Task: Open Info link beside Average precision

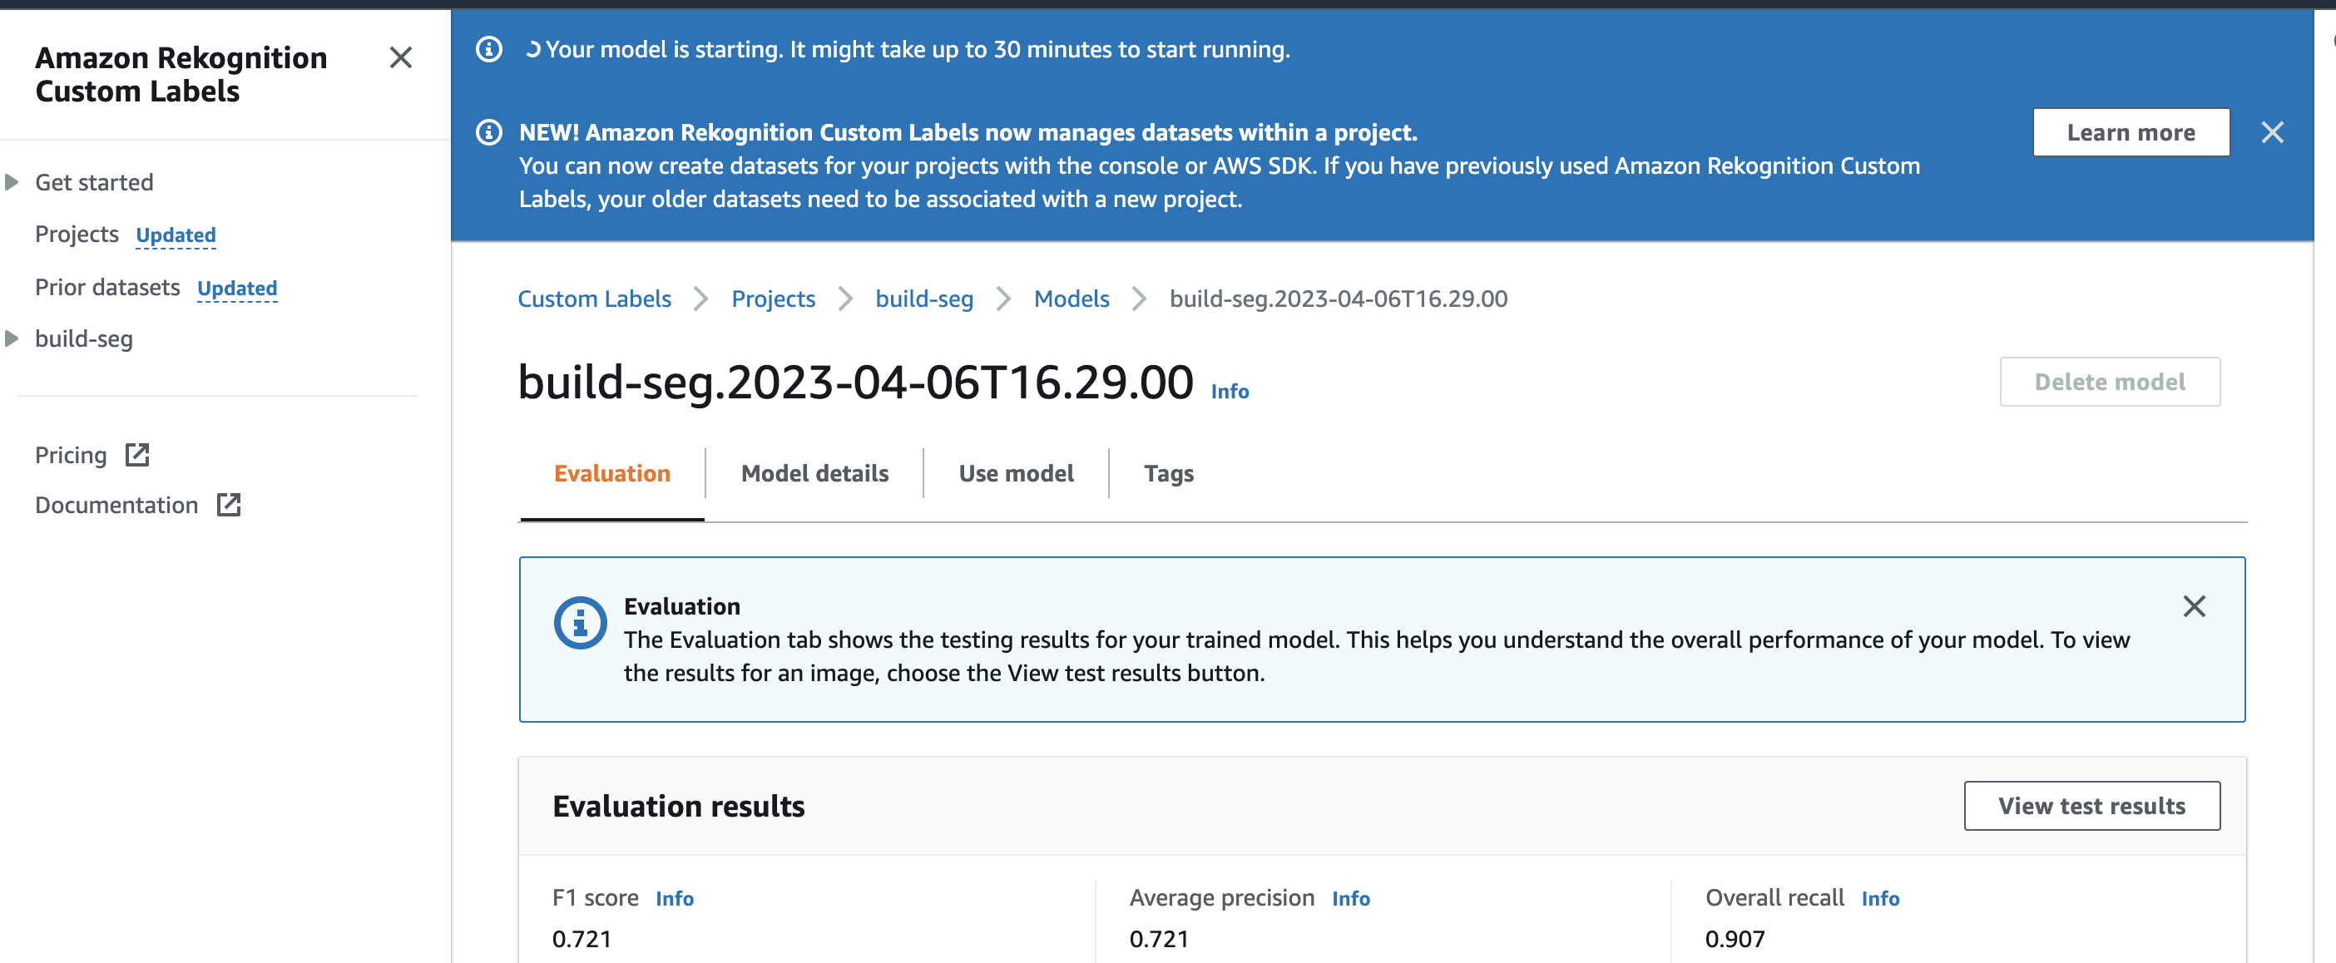Action: pyautogui.click(x=1349, y=899)
